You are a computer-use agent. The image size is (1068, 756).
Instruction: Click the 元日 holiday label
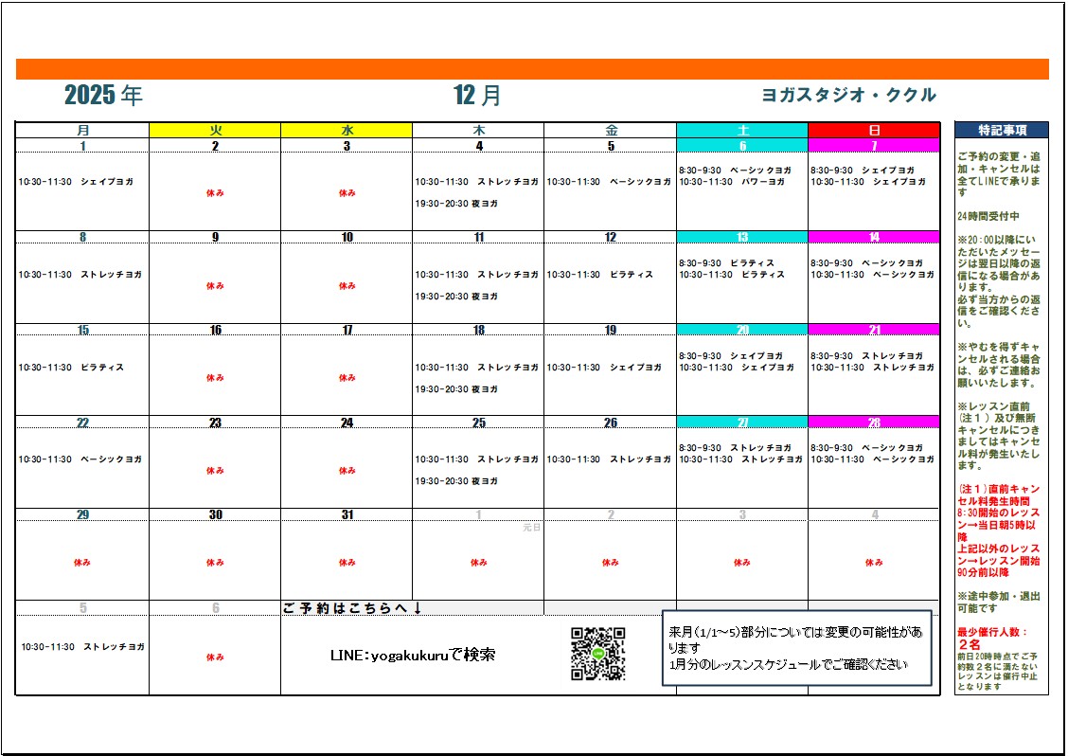point(531,528)
